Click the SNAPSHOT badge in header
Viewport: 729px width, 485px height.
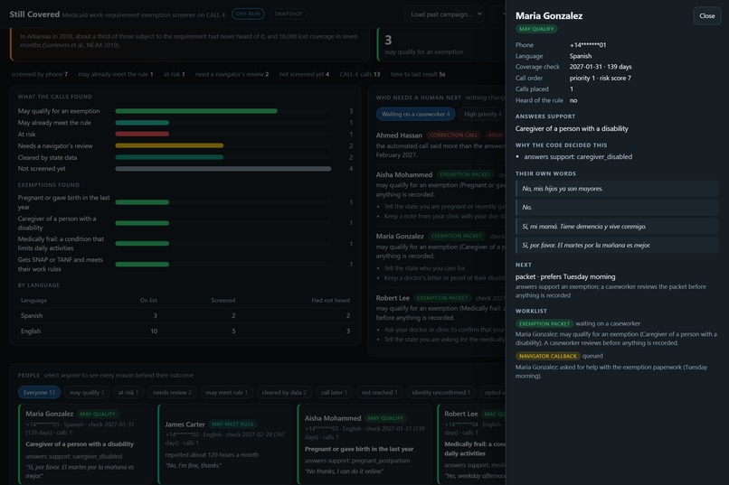[289, 14]
